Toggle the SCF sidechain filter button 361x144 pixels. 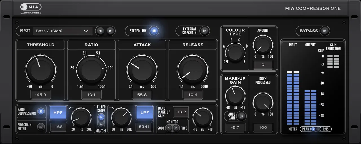41,127
